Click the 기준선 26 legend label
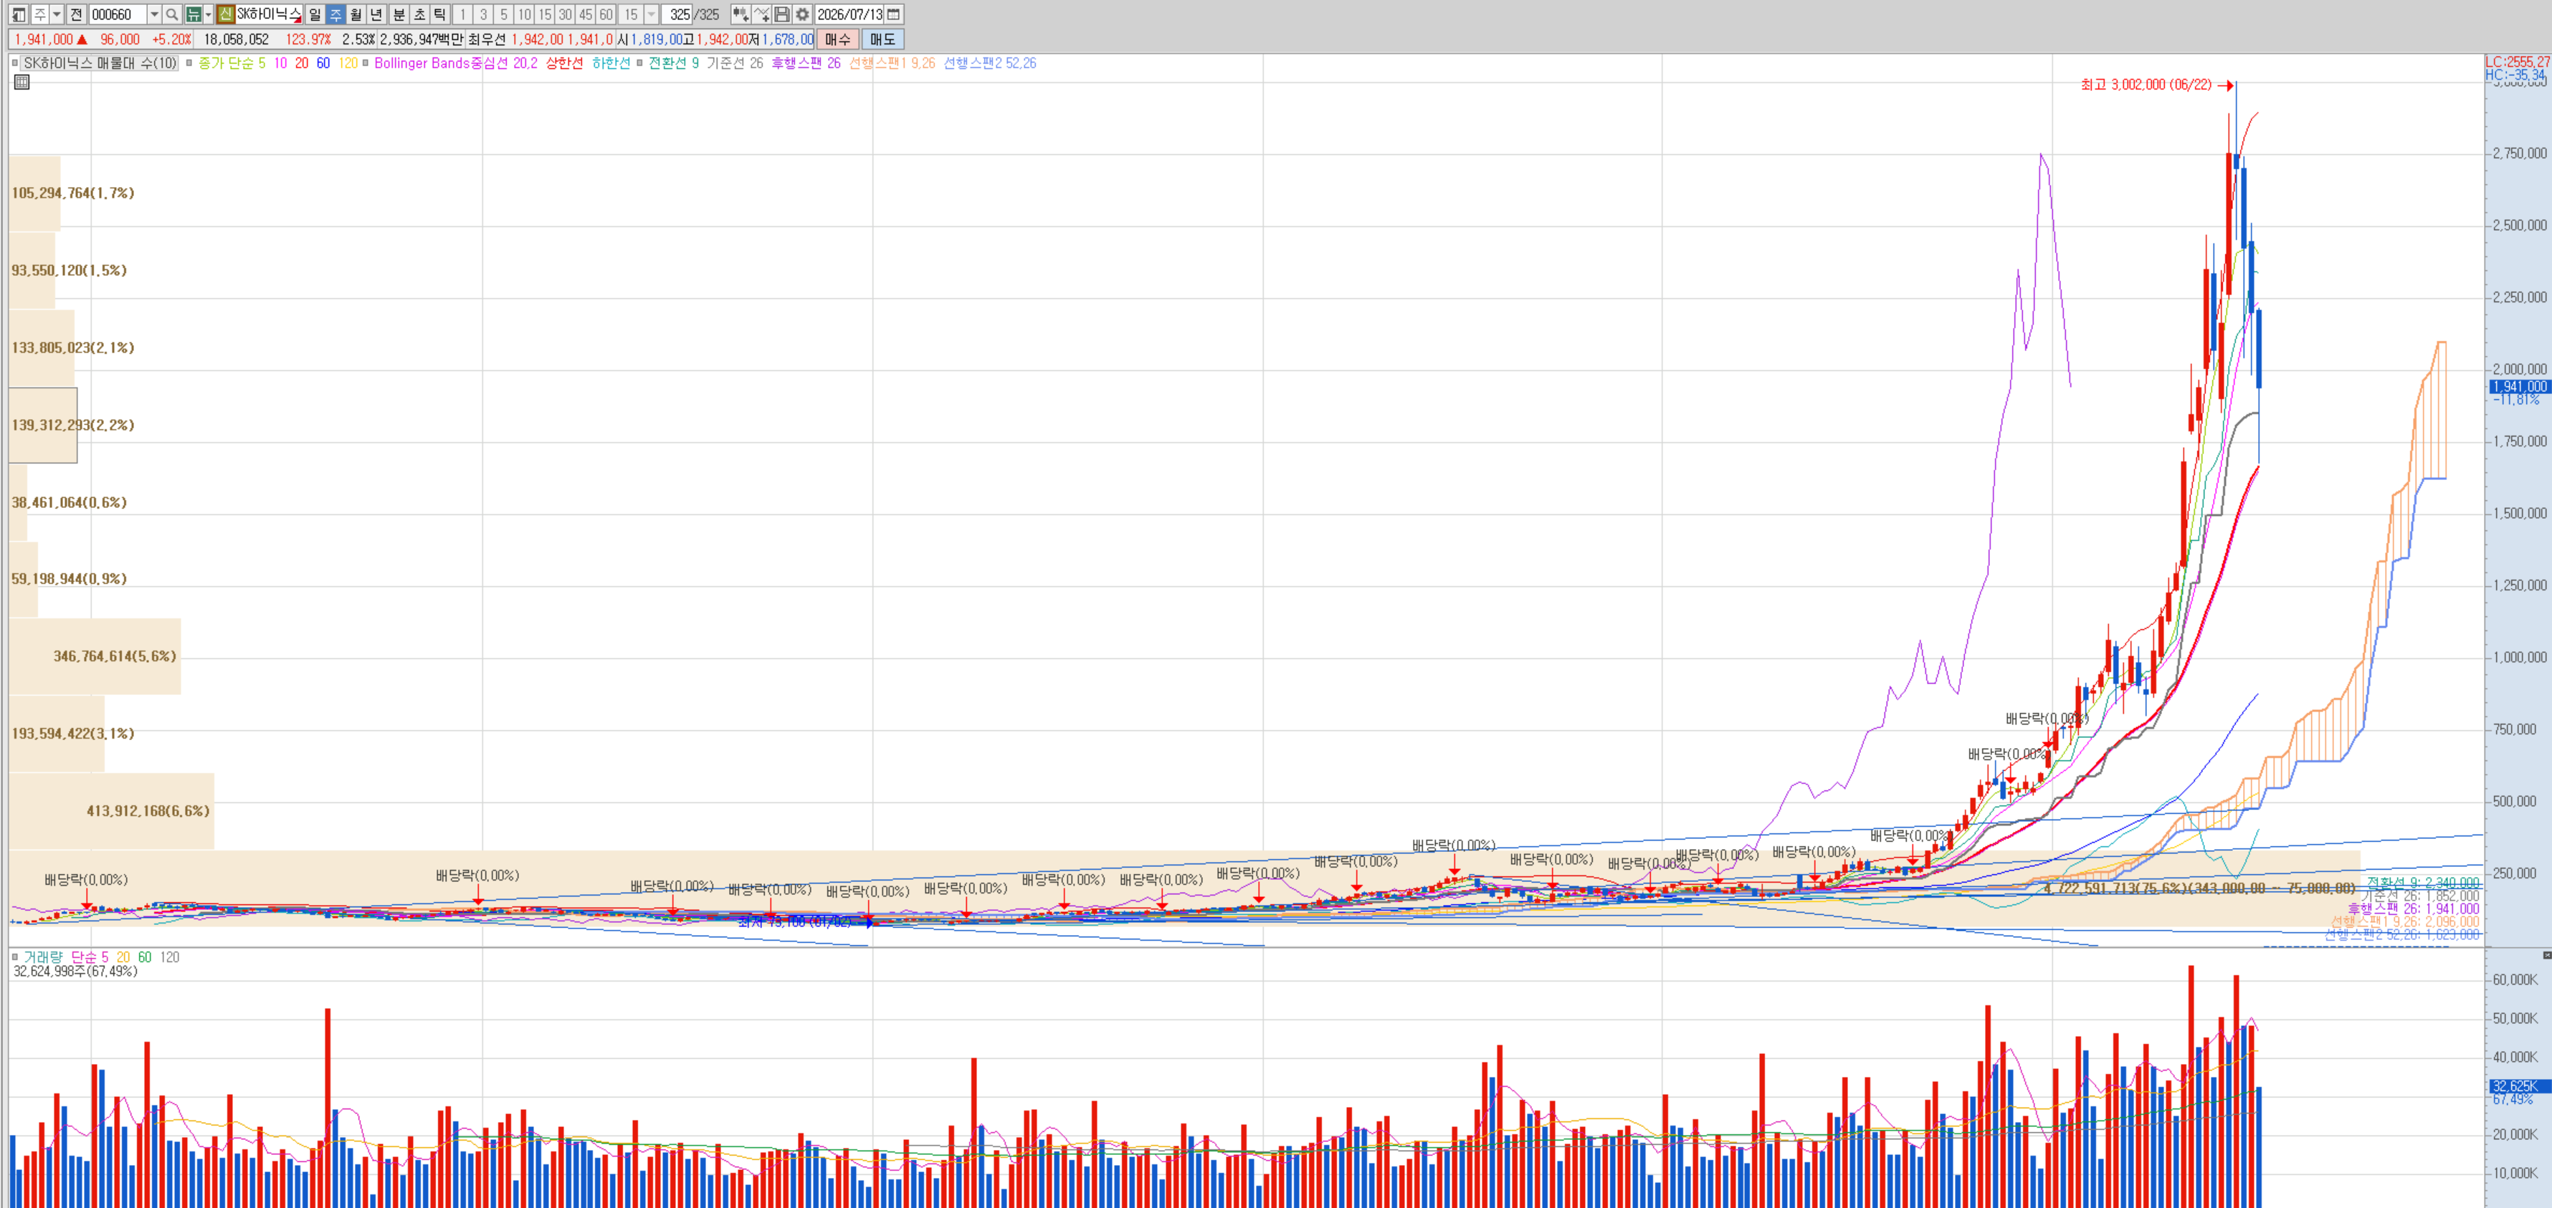 coord(734,63)
